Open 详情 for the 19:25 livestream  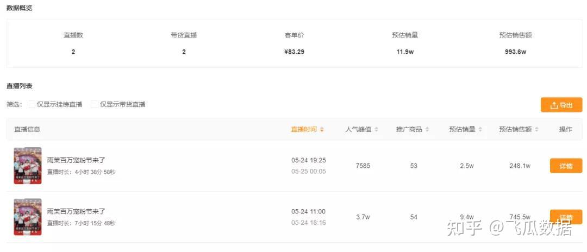tap(566, 166)
